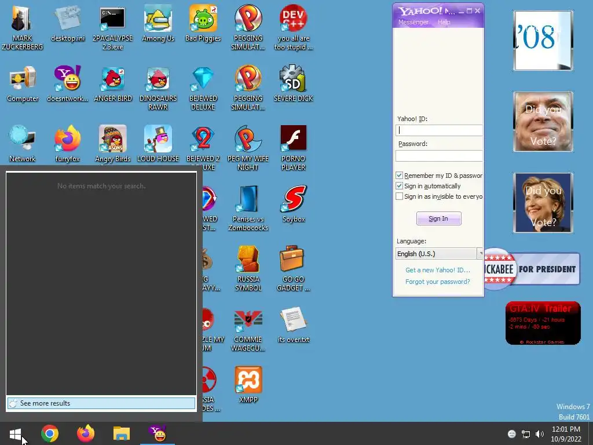Click 'Get a new Yahoo! ID...' link
This screenshot has width=593, height=445.
pyautogui.click(x=438, y=270)
